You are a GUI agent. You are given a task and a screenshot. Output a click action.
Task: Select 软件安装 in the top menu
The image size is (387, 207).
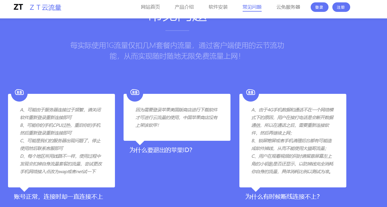[x=218, y=7]
